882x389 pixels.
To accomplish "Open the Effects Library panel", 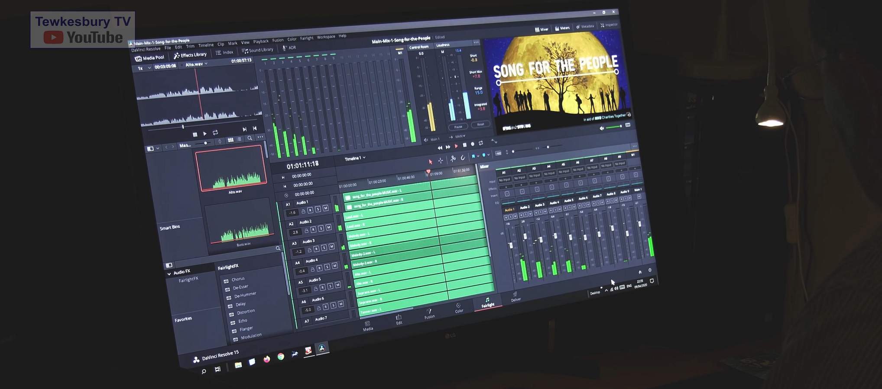I will (190, 55).
